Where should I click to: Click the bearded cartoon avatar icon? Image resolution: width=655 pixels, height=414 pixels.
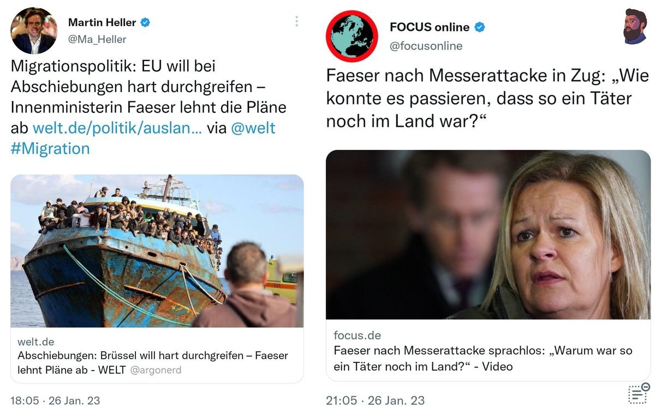pos(635,26)
